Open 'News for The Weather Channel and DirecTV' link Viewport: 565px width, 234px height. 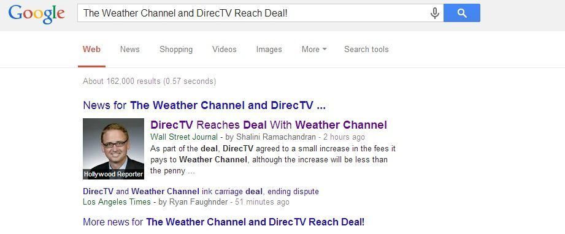(204, 105)
